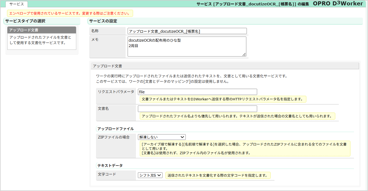The width and height of the screenshot is (368, 191).
Task: Expand the 文字コード character code dropdown
Action: 150,175
